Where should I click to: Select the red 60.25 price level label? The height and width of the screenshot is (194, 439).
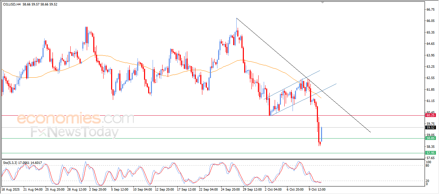[430, 115]
